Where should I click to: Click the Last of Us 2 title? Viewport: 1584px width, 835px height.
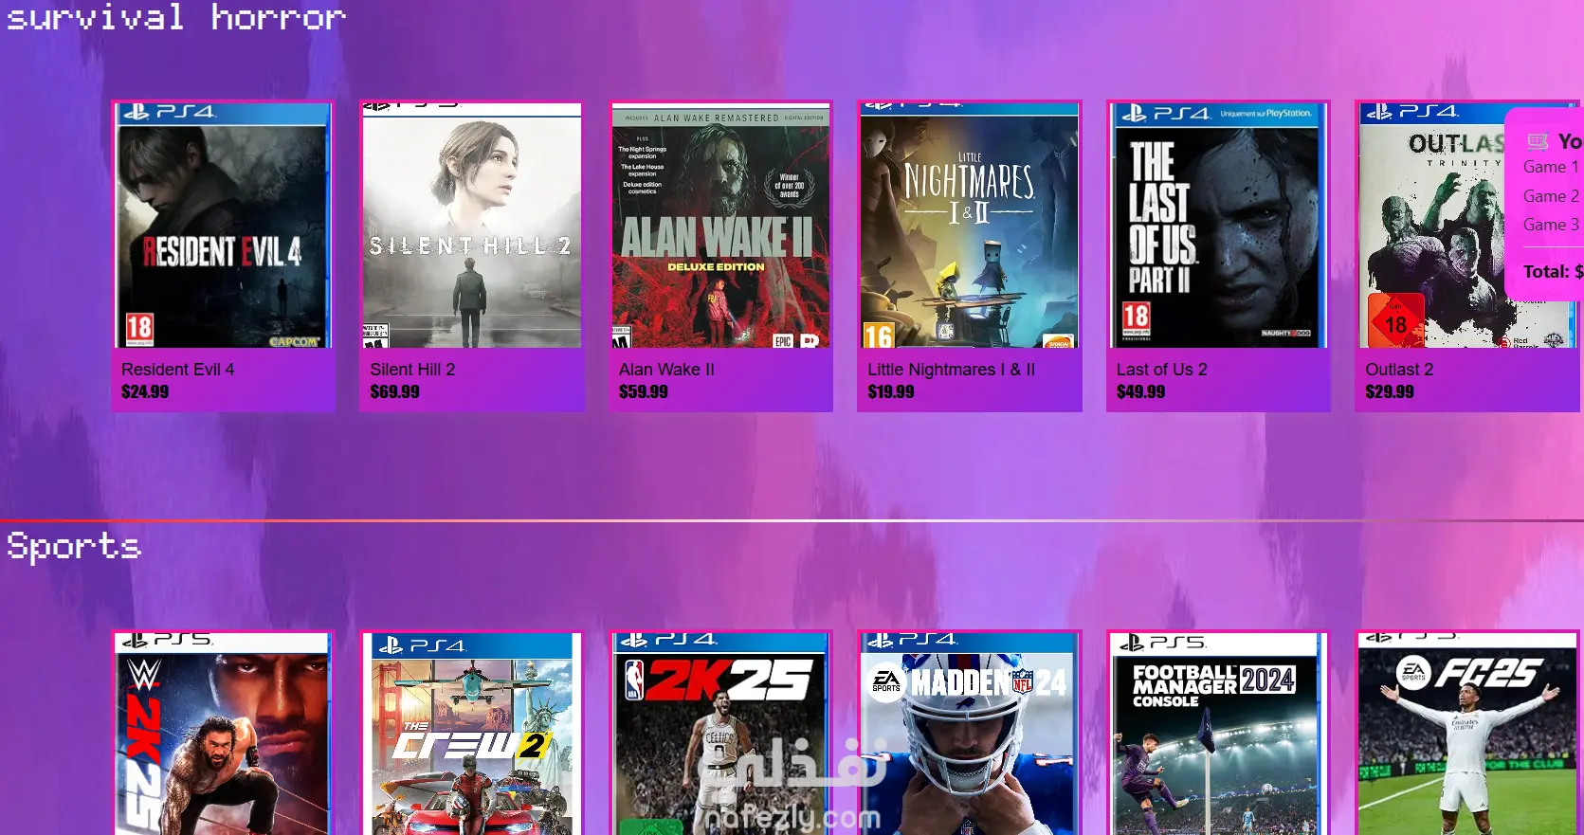tap(1162, 370)
